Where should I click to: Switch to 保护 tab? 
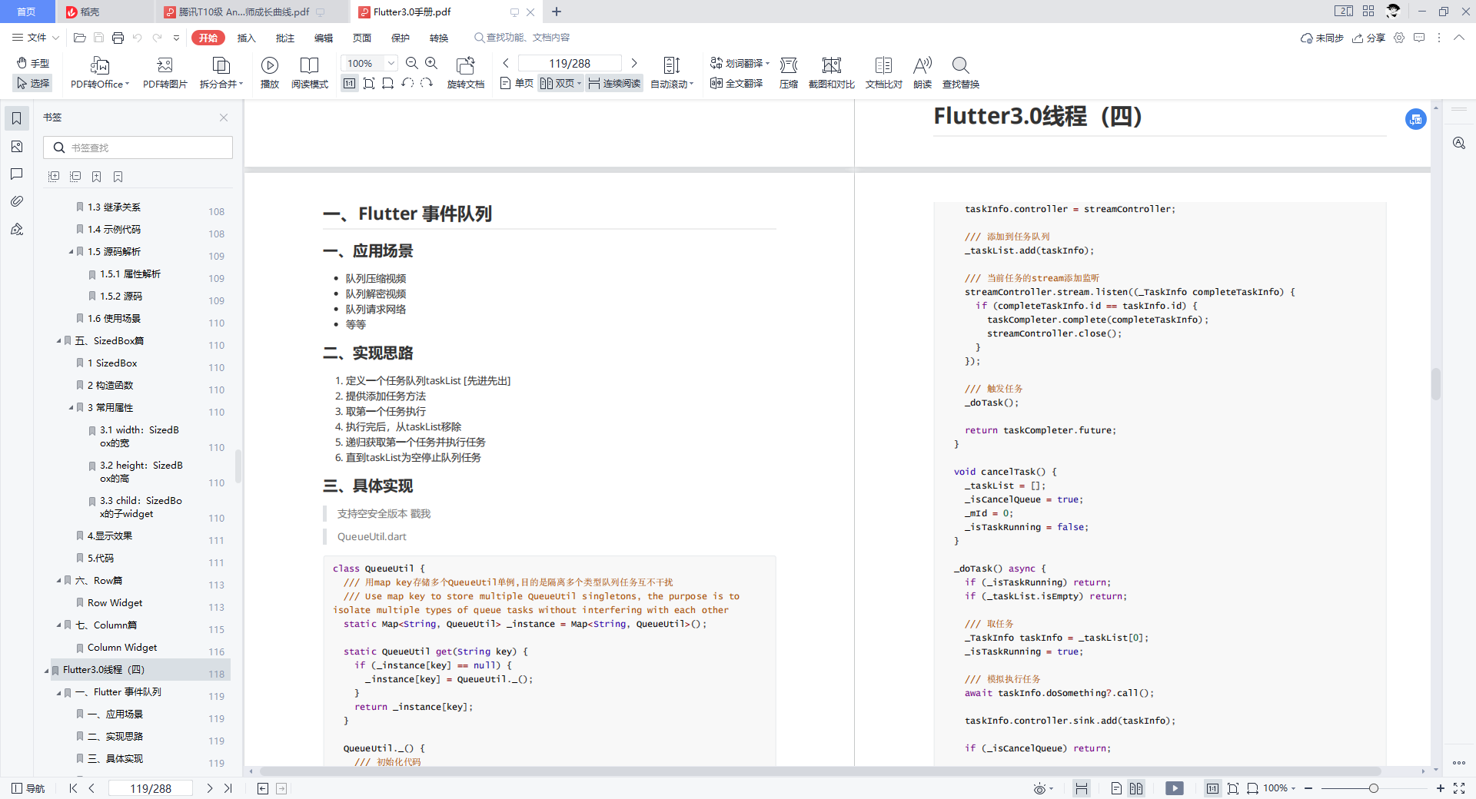pos(400,38)
